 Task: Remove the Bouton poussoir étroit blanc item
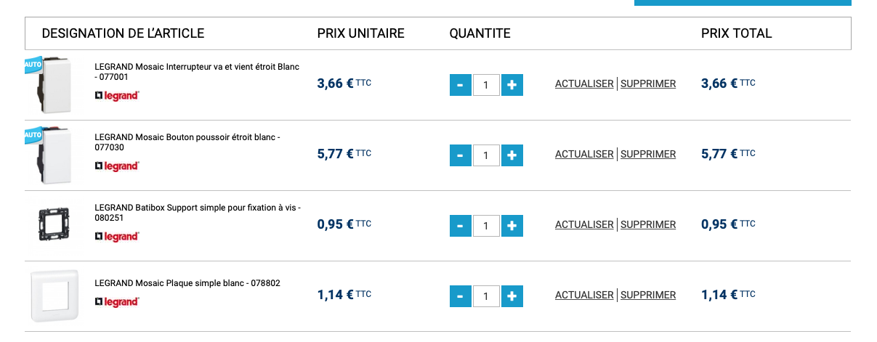point(648,155)
